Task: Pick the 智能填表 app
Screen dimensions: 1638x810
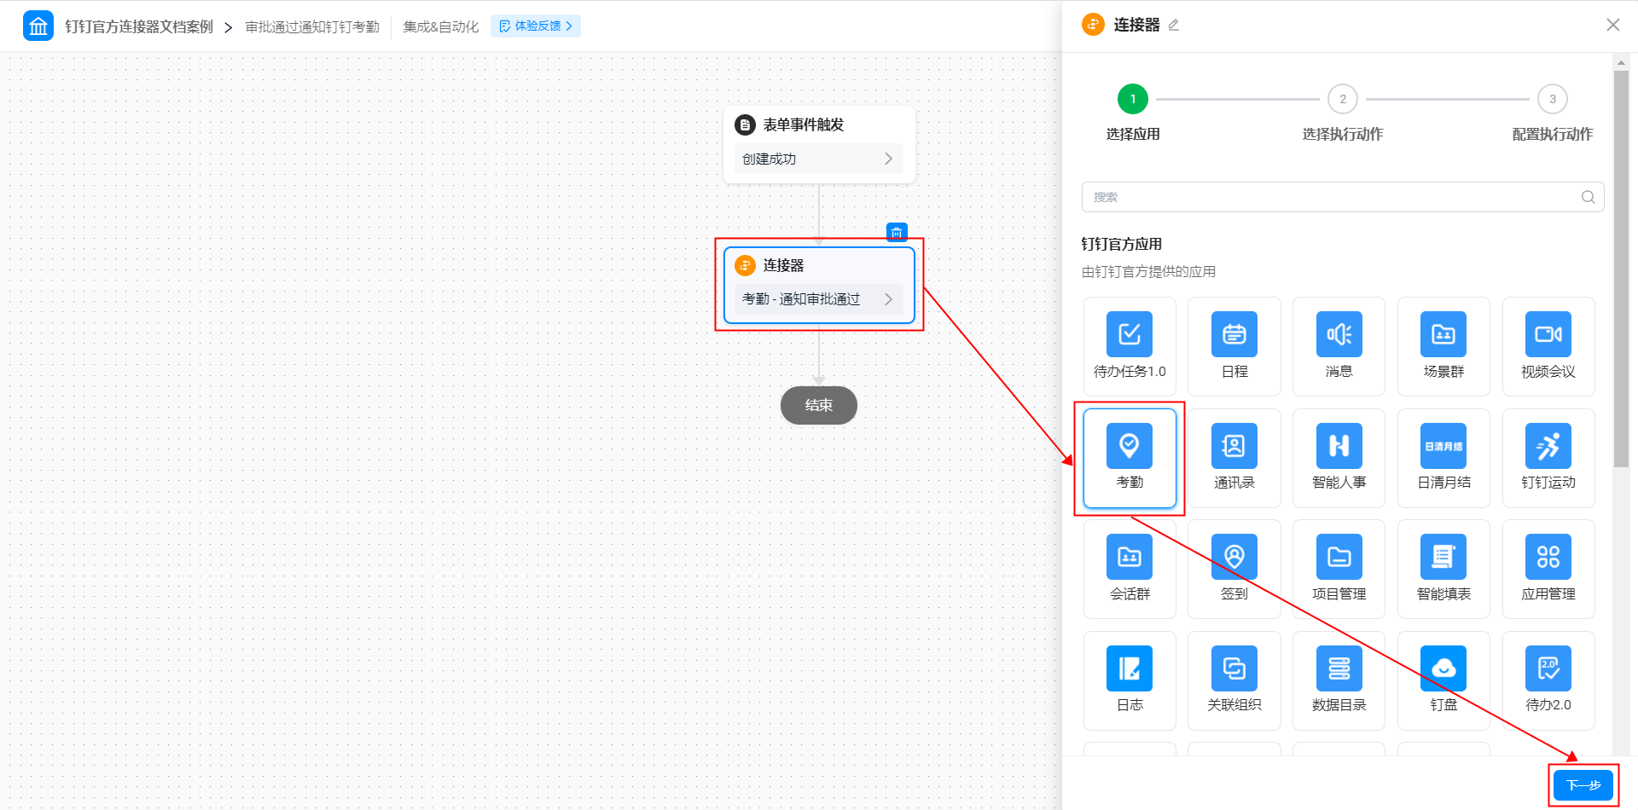Action: [1443, 569]
